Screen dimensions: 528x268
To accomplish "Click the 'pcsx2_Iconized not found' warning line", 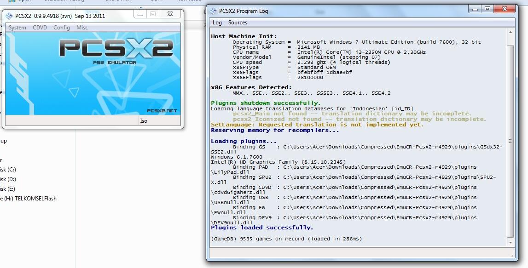I will 360,119.
